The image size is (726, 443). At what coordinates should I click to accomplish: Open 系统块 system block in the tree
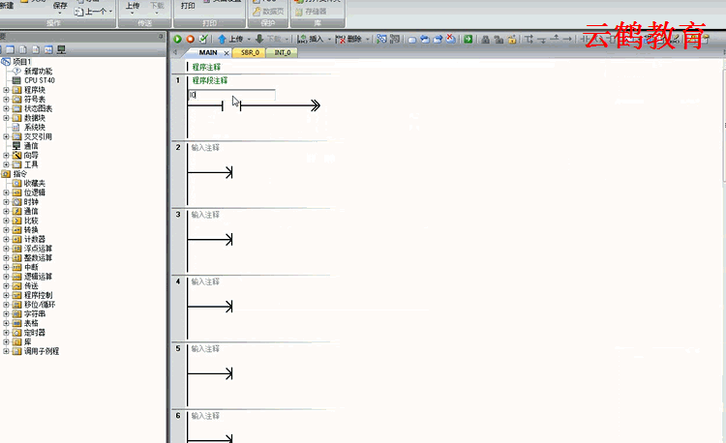pos(34,127)
